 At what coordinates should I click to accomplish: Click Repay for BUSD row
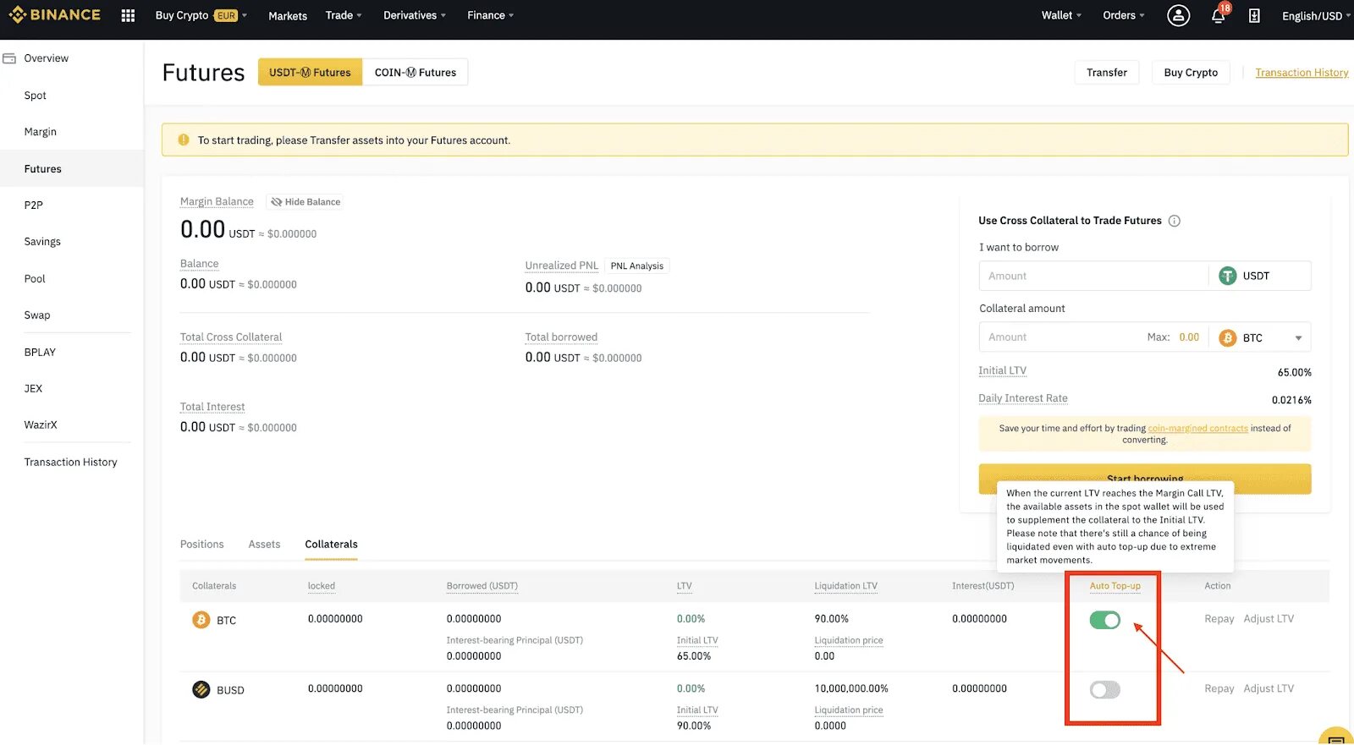(1219, 688)
